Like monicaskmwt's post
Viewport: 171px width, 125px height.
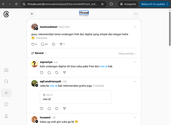33,44
